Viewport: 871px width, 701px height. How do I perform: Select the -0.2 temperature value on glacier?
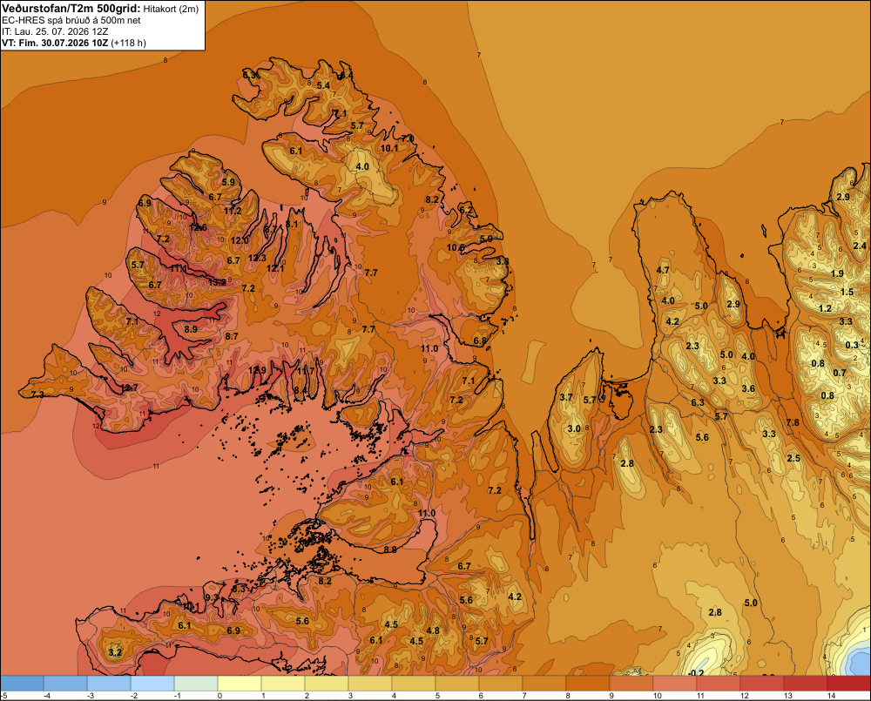pyautogui.click(x=695, y=672)
